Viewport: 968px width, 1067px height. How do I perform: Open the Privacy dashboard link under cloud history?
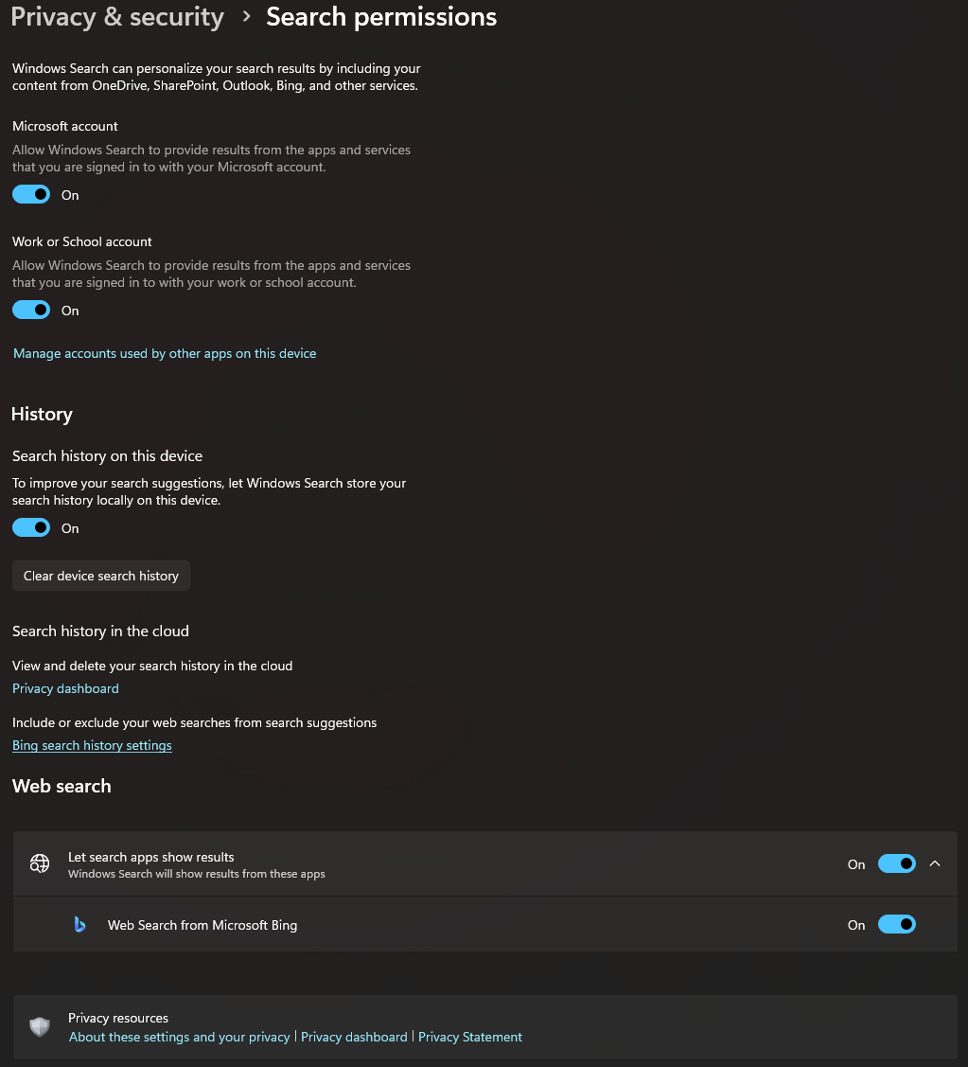(65, 688)
